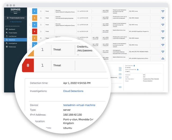The height and width of the screenshot is (140, 172).
Task: Click the EQL-UNX-CRD-PRC-PASSWD-SHADOW rule name
Action: pos(139,52)
